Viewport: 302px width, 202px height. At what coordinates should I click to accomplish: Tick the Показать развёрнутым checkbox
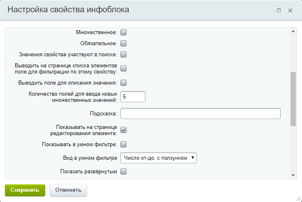[123, 171]
